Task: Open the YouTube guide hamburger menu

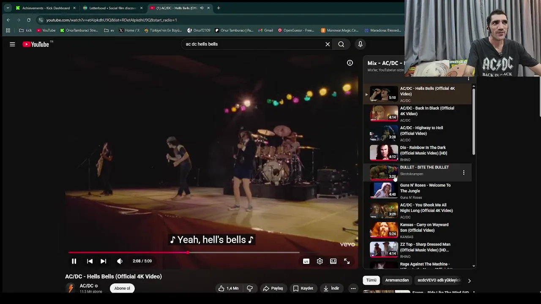Action: tap(12, 44)
